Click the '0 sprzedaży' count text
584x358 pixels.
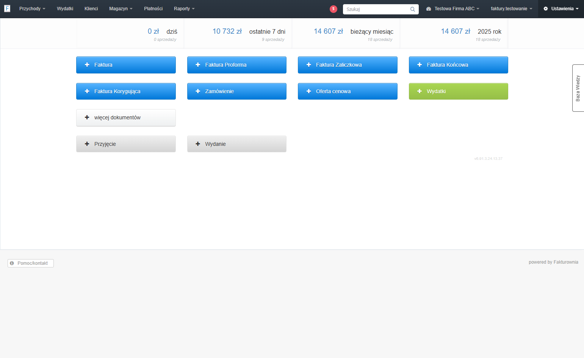point(165,39)
